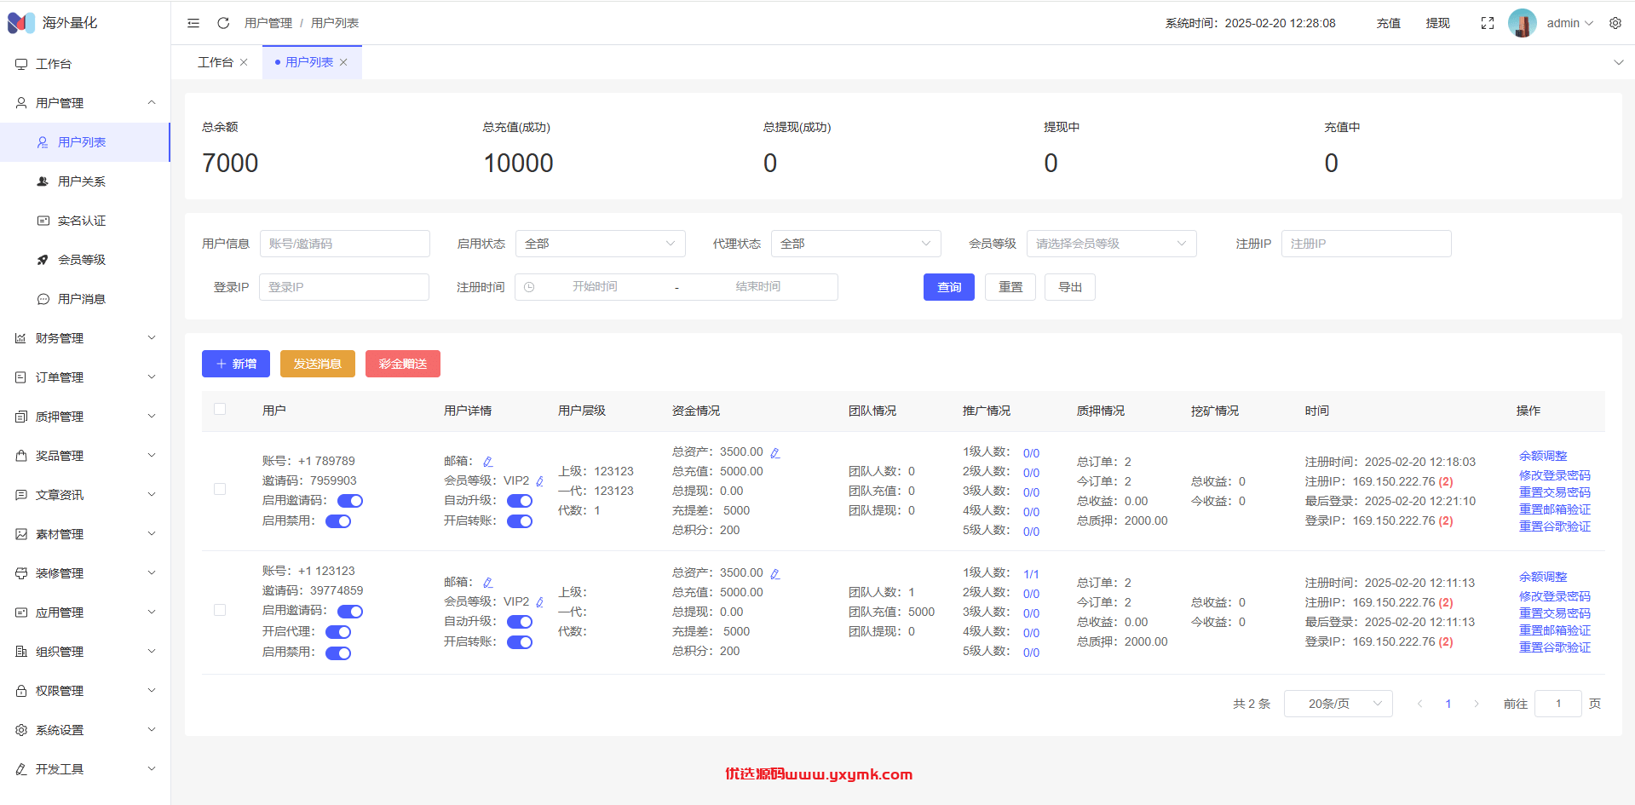Check the row for account +1 123123
This screenshot has height=805, width=1635.
tap(220, 610)
